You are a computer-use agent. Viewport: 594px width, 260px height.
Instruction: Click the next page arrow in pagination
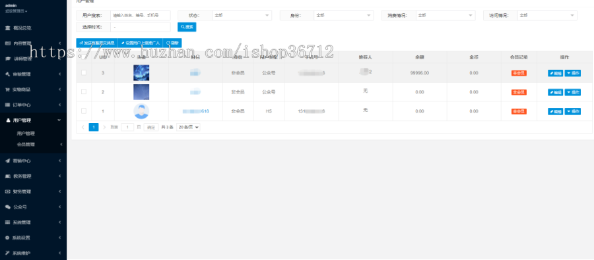tap(104, 127)
